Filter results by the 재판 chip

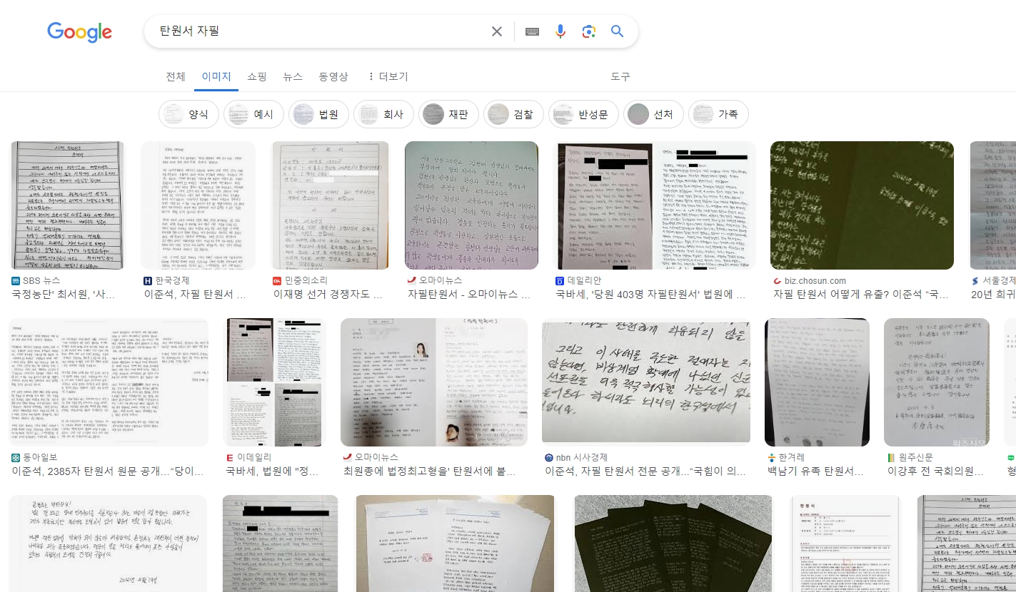click(x=448, y=114)
